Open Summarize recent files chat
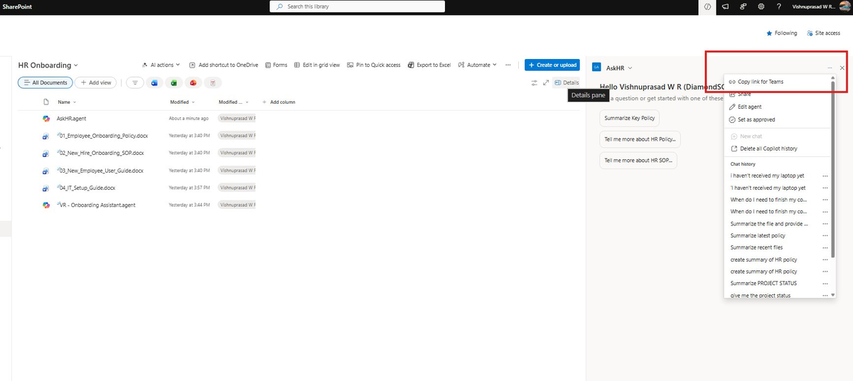 756,247
